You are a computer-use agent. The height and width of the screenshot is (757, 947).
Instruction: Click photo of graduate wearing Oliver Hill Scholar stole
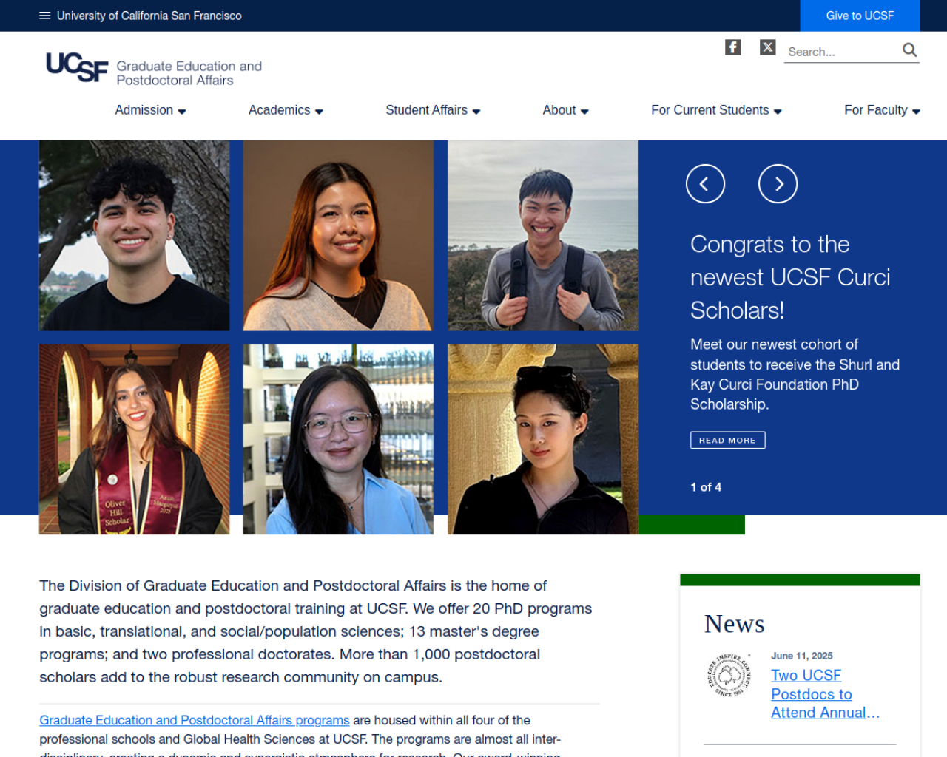coord(134,439)
